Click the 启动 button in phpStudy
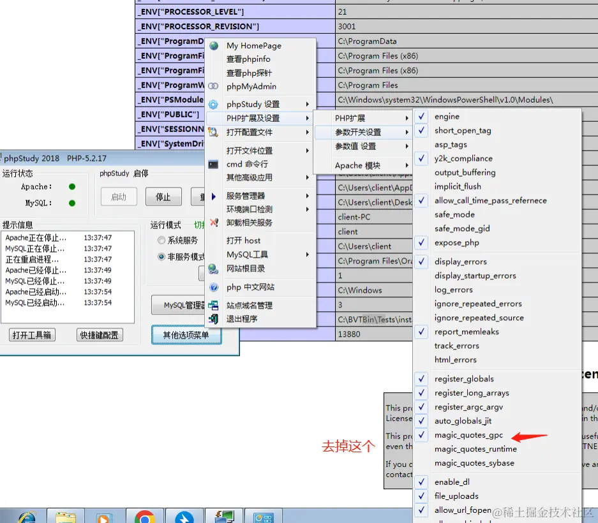598x523 pixels. point(119,197)
